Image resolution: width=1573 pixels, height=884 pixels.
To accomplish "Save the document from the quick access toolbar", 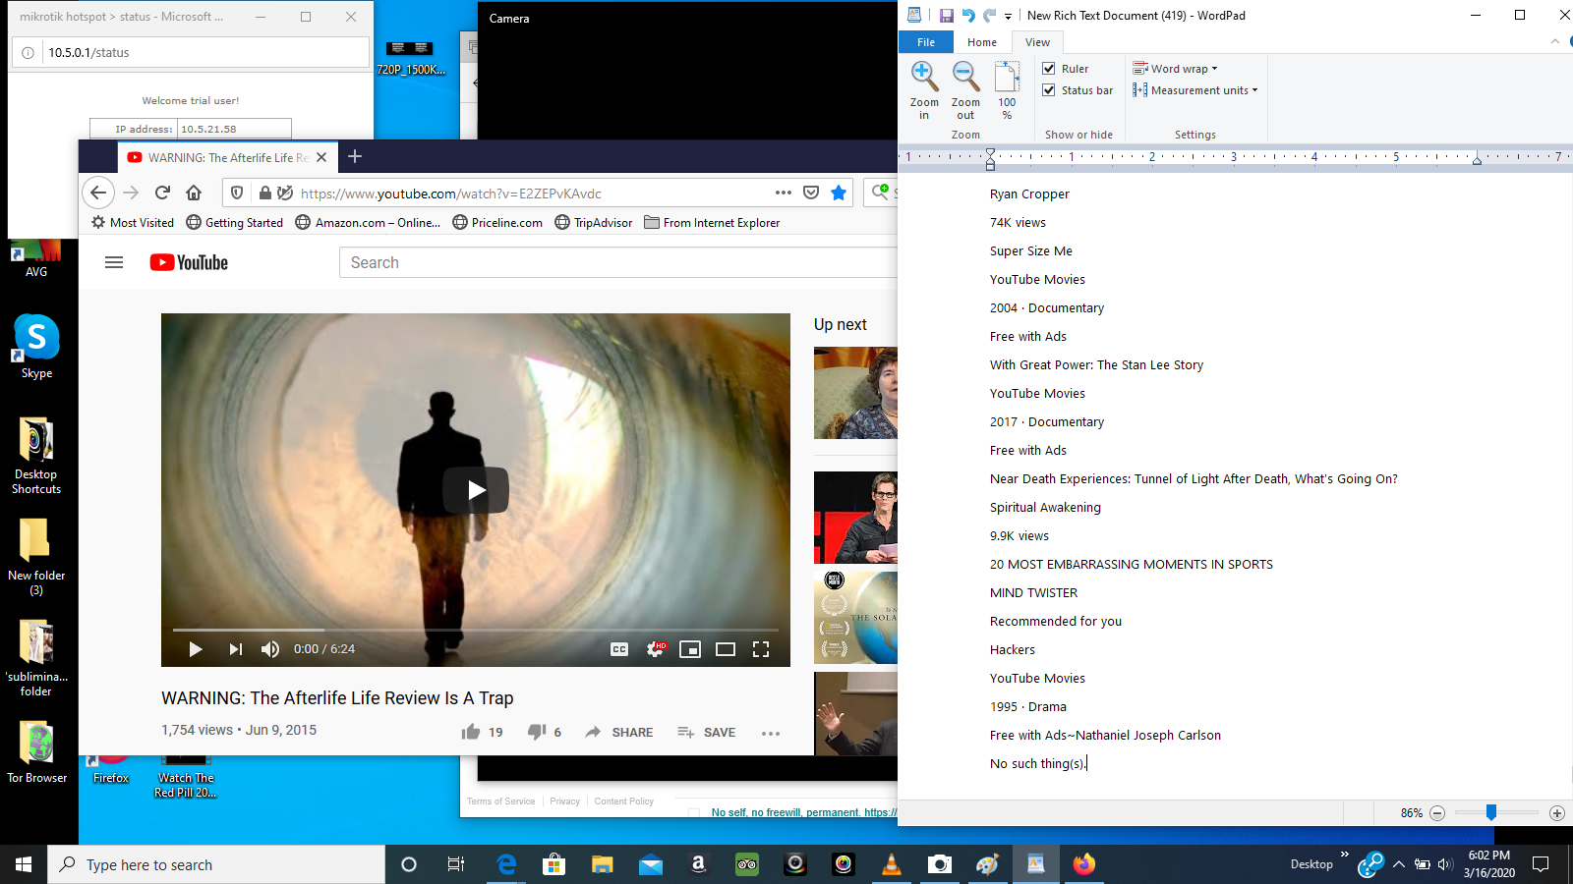I will coord(946,16).
